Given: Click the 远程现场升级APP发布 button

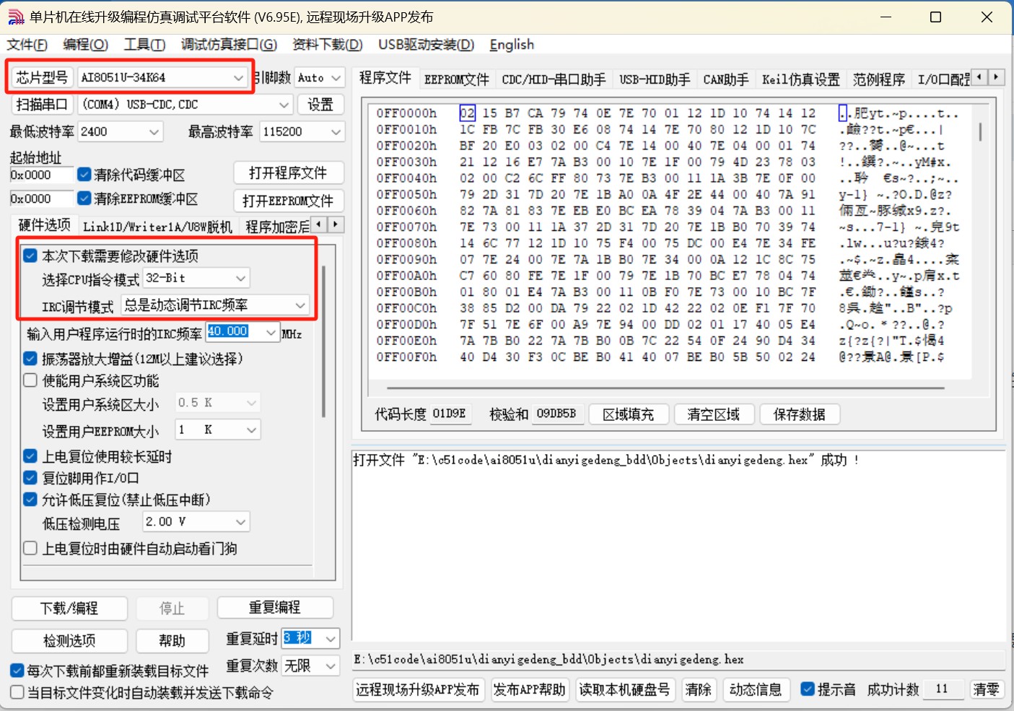Looking at the screenshot, I should [x=418, y=689].
